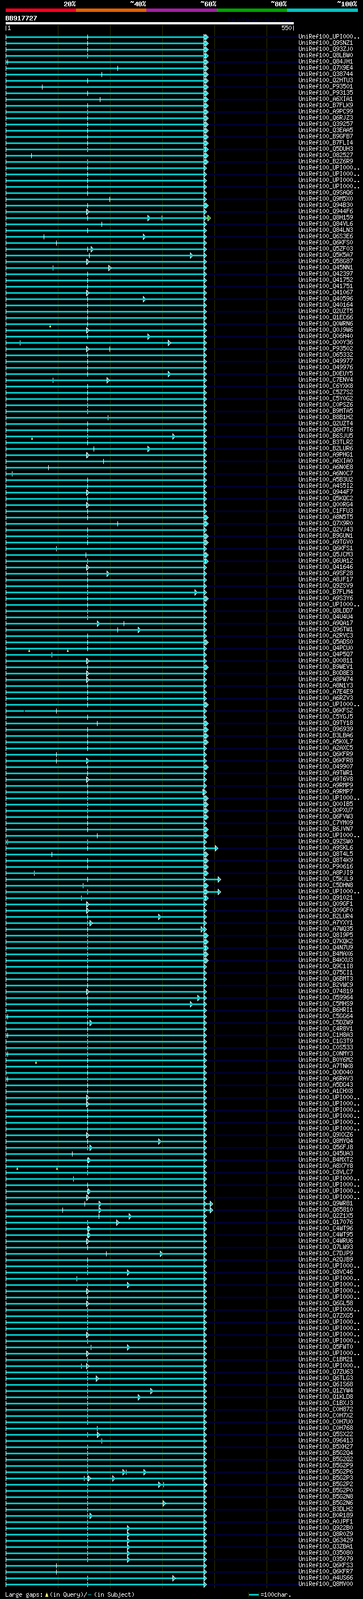Select hit label UniRef100_Q7X9R0
Image resolution: width=363 pixels, height=1599 pixels.
click(x=326, y=524)
